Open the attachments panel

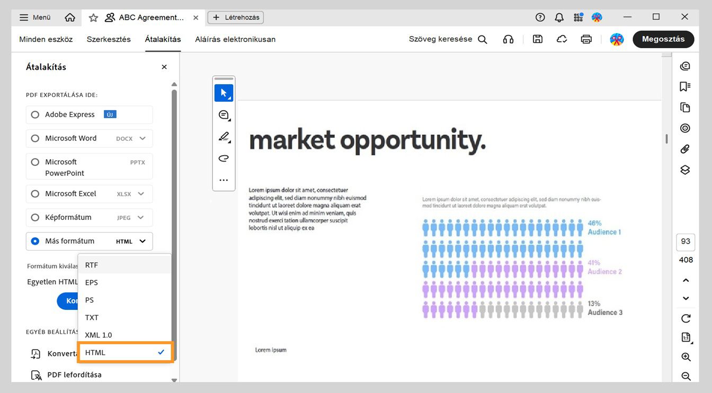tap(684, 149)
